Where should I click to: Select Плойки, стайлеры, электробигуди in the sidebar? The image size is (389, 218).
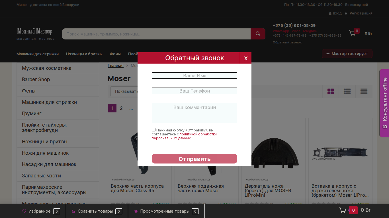58,128
